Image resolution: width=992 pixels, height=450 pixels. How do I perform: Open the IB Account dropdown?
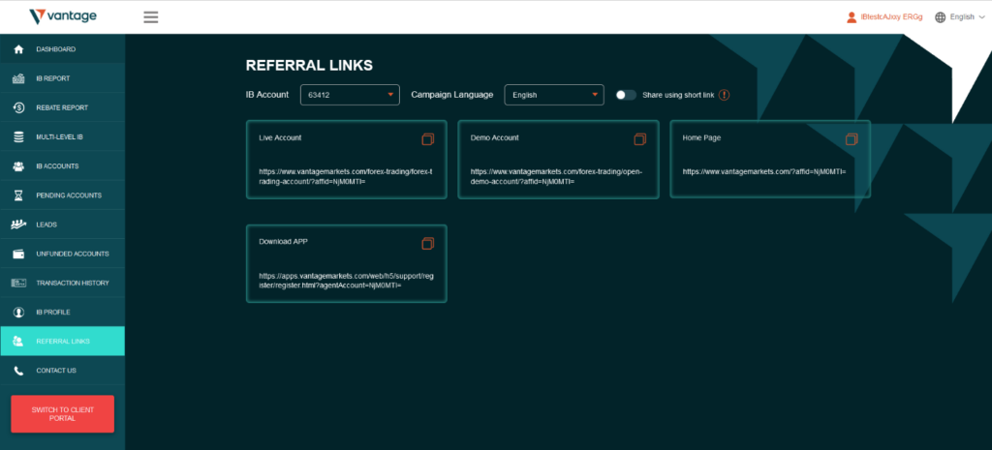350,95
